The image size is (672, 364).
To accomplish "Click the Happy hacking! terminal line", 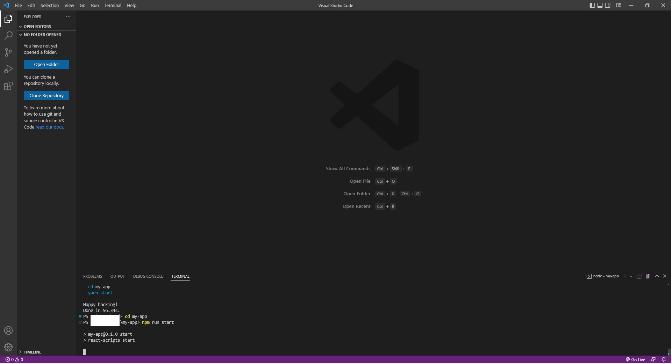I will tap(100, 305).
